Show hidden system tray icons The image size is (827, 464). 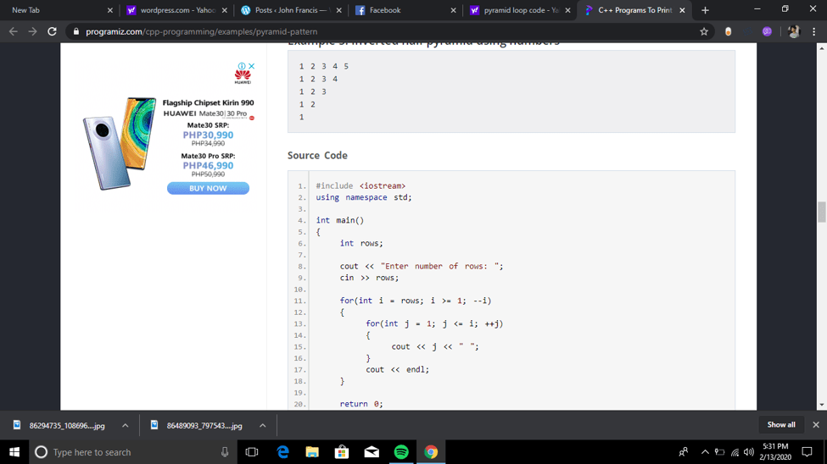[x=704, y=452]
